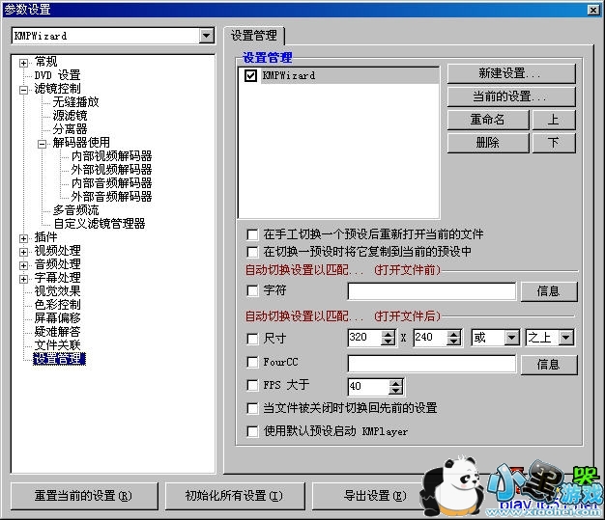Select 疑难解答 in the tree
Image resolution: width=605 pixels, height=520 pixels.
[x=57, y=332]
